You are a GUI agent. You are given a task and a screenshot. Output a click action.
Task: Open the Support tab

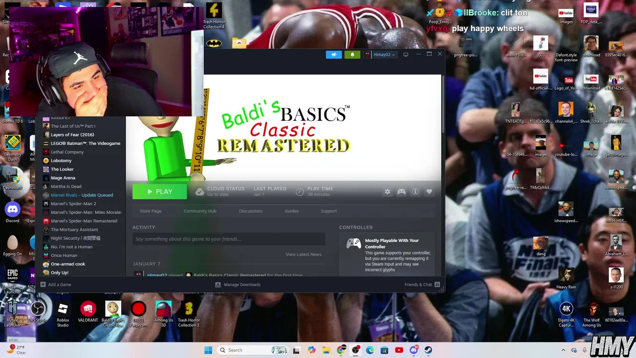pos(328,211)
